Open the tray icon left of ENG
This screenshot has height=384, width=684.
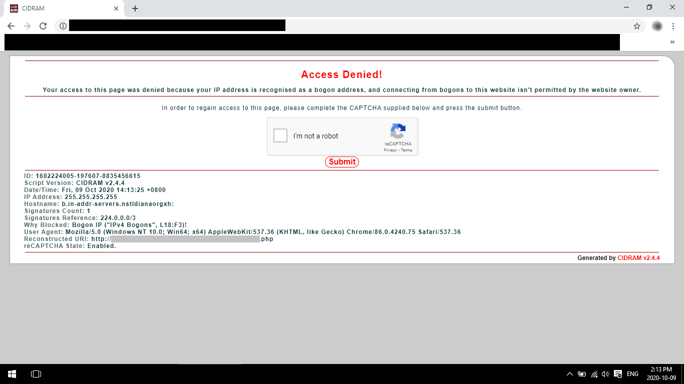point(618,374)
